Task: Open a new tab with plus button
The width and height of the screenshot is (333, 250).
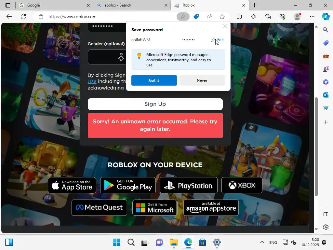Action: 254,5
